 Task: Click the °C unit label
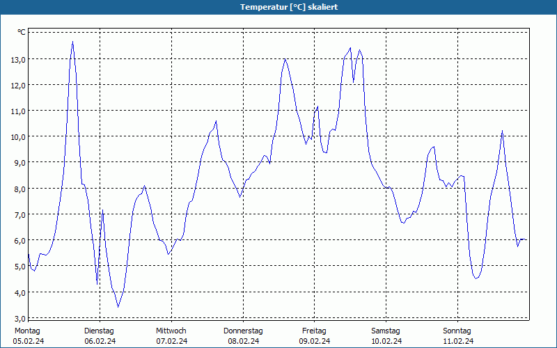pos(22,33)
